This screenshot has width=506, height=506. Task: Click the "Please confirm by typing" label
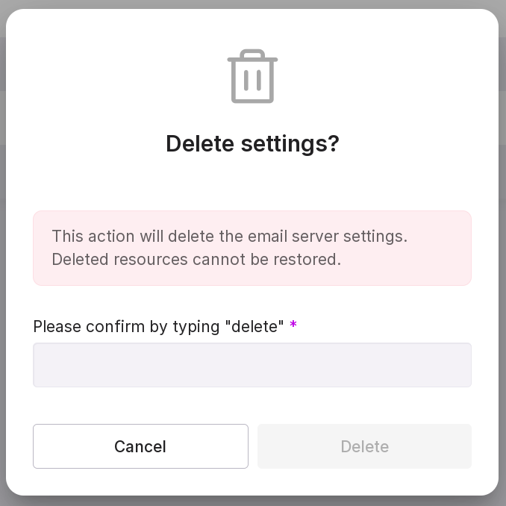point(127,326)
